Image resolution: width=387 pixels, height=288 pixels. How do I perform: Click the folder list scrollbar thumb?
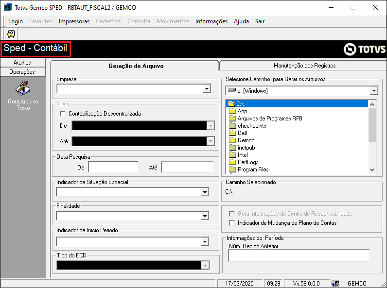pyautogui.click(x=372, y=125)
